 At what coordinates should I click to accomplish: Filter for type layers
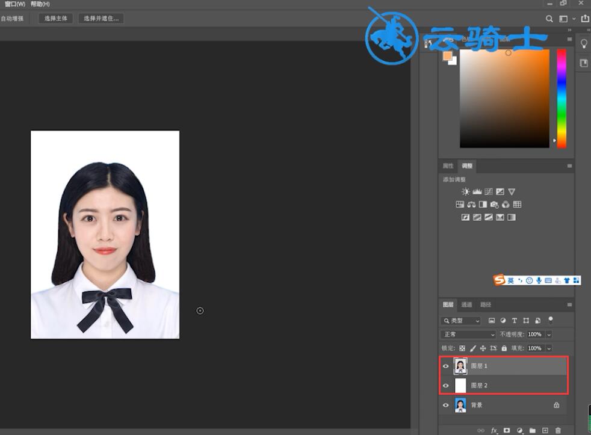click(515, 321)
